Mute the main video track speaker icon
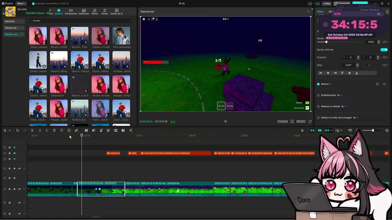Screen dimensions: 392x220 pyautogui.click(x=19, y=189)
